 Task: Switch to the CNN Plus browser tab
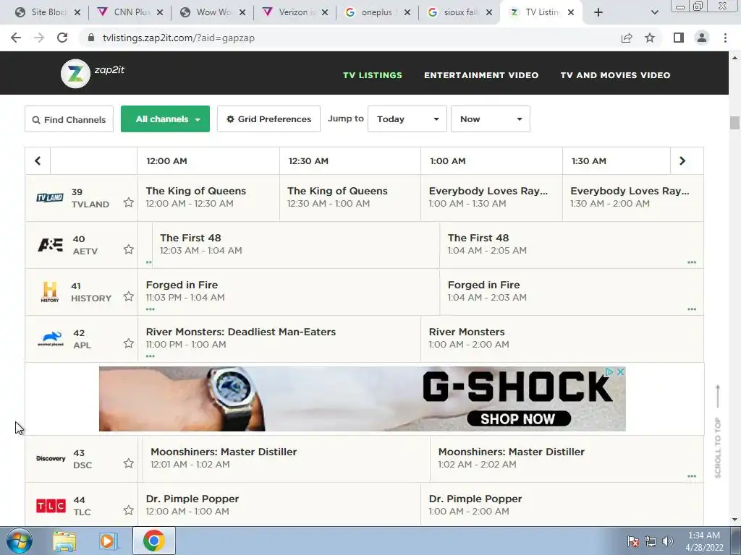(130, 12)
